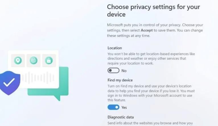Image resolution: width=218 pixels, height=126 pixels.
Task: Click the Yes label beside Find my device toggle
Action: point(124,108)
